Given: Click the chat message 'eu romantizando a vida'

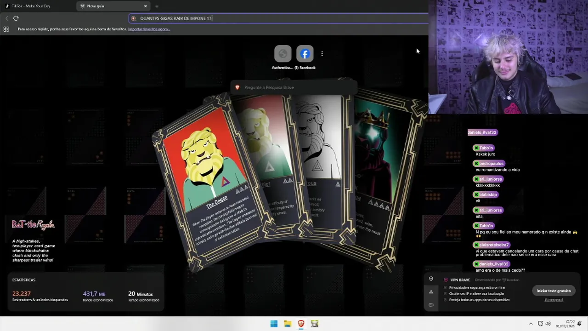Looking at the screenshot, I should click(498, 170).
